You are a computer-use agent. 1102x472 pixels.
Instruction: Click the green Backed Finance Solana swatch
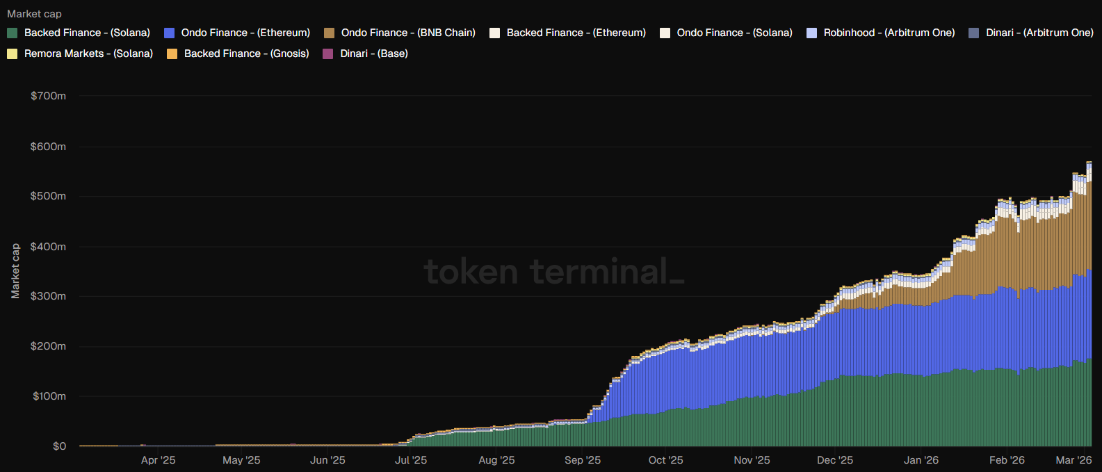click(x=12, y=33)
